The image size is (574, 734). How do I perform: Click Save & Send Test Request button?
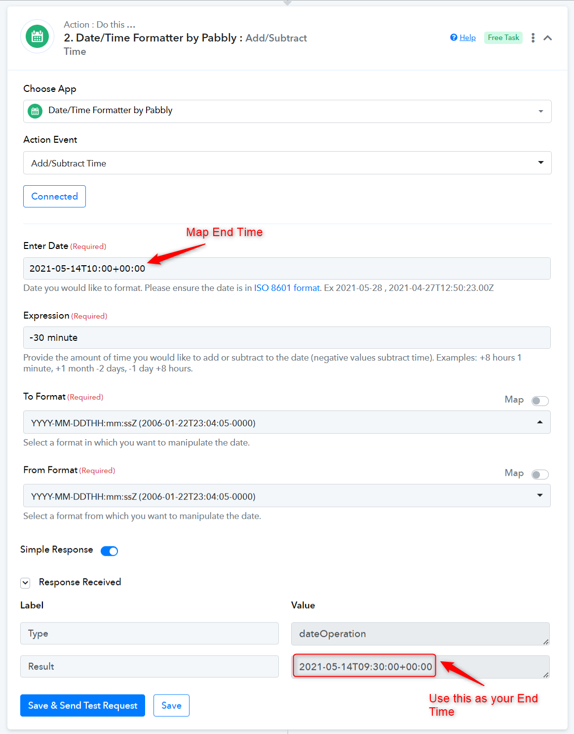(82, 705)
